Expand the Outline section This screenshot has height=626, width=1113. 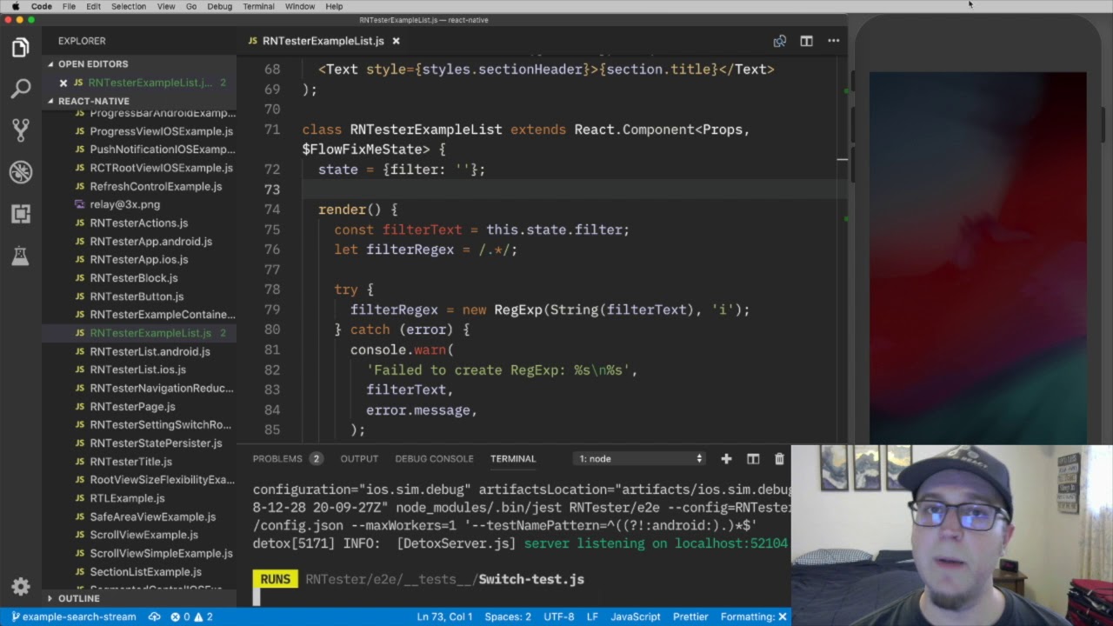(x=79, y=598)
